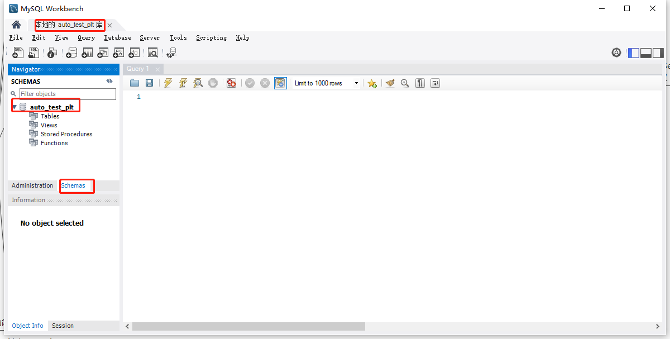This screenshot has width=670, height=339.
Task: Open Workbench preferences gear icon
Action: click(616, 52)
